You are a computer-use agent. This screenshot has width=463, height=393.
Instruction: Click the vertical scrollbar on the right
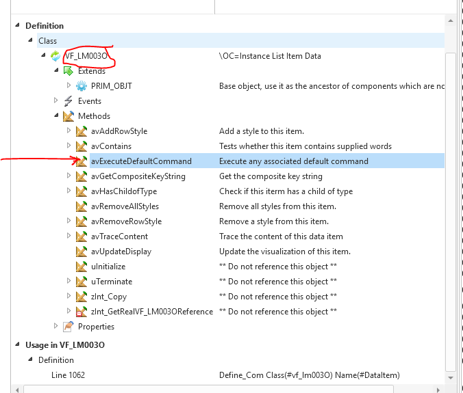(x=451, y=205)
